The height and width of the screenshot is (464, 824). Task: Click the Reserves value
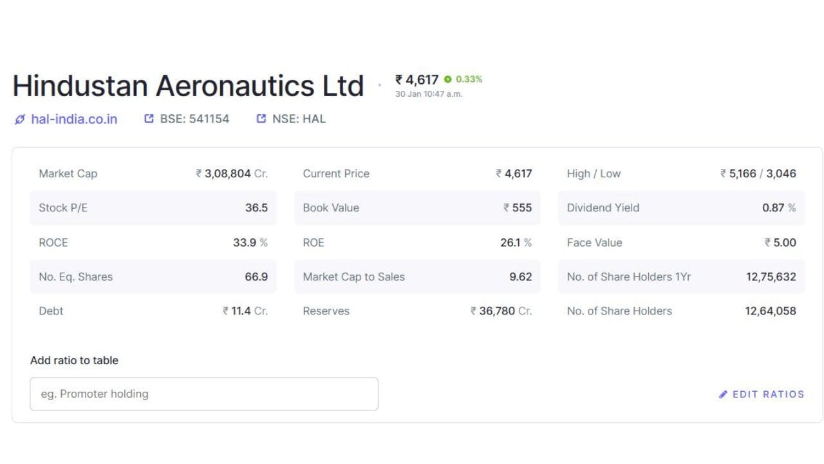coord(501,311)
